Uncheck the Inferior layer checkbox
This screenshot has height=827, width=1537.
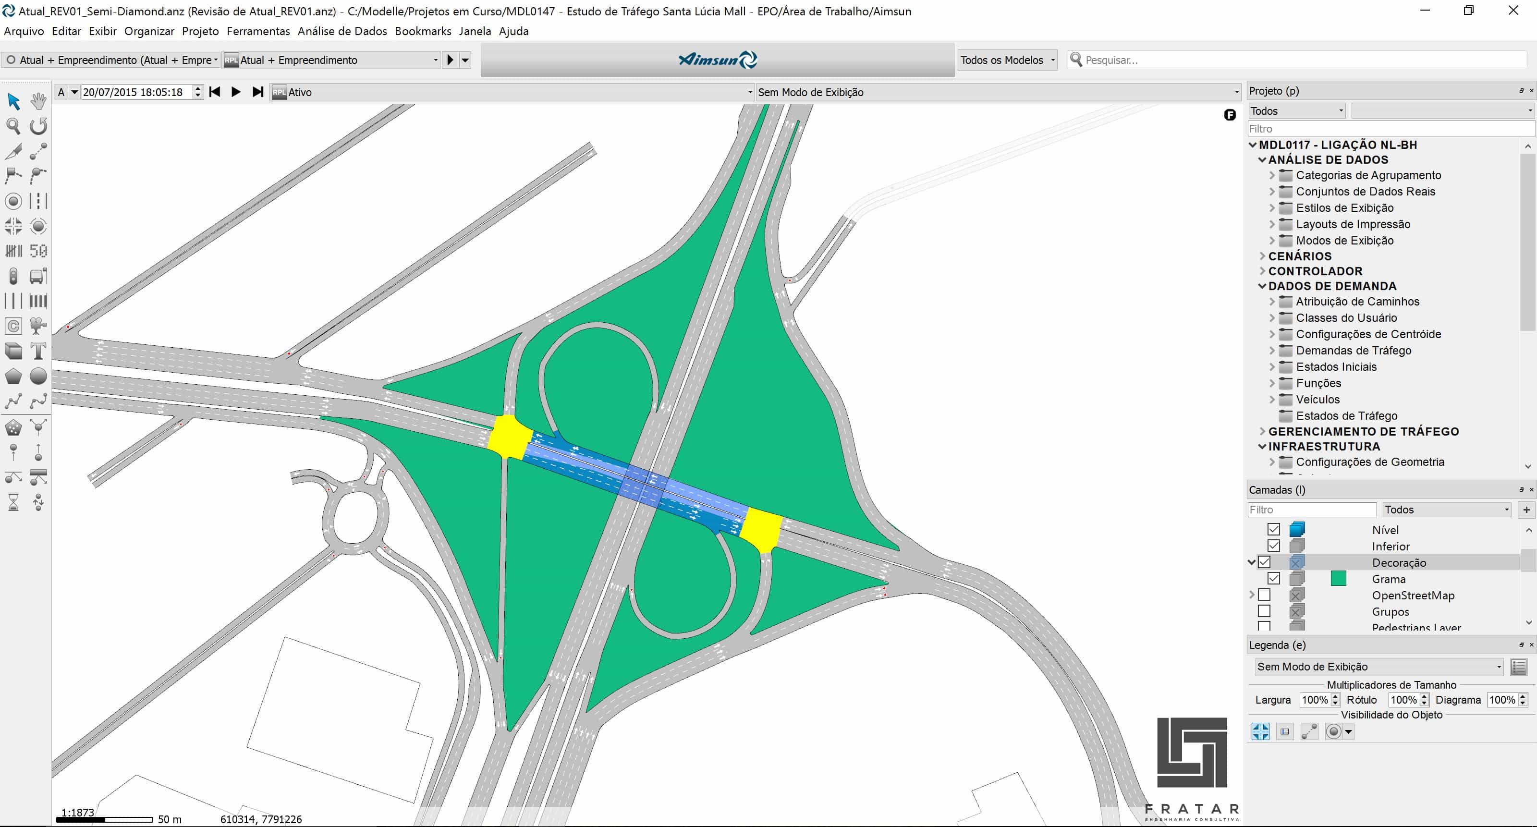pos(1273,546)
